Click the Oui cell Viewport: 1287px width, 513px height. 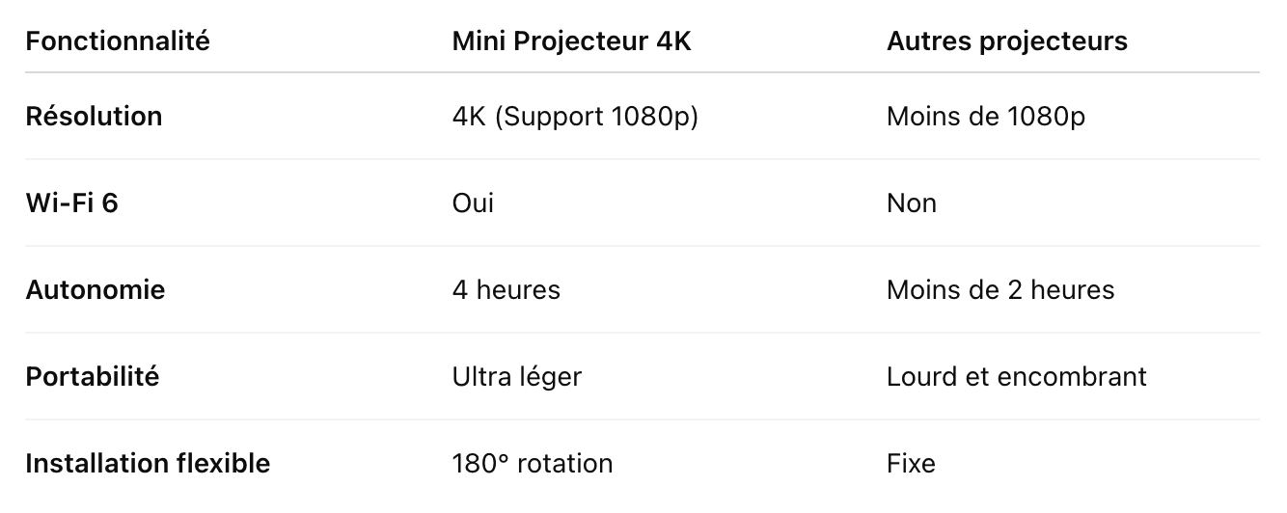[473, 203]
